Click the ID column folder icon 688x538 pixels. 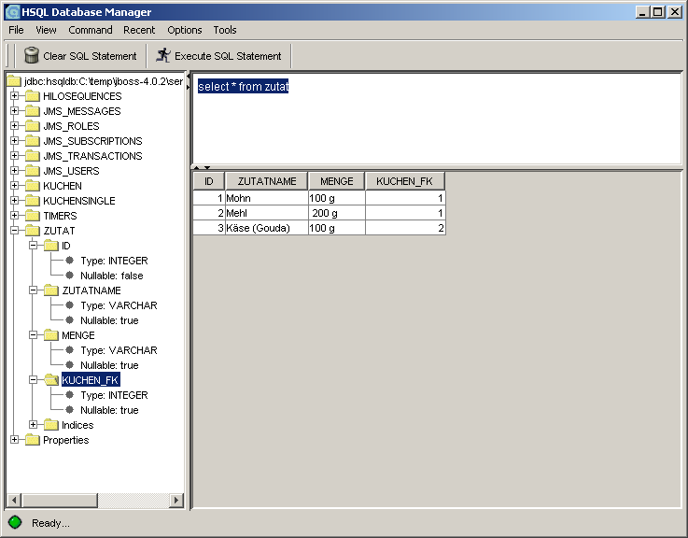pos(51,246)
